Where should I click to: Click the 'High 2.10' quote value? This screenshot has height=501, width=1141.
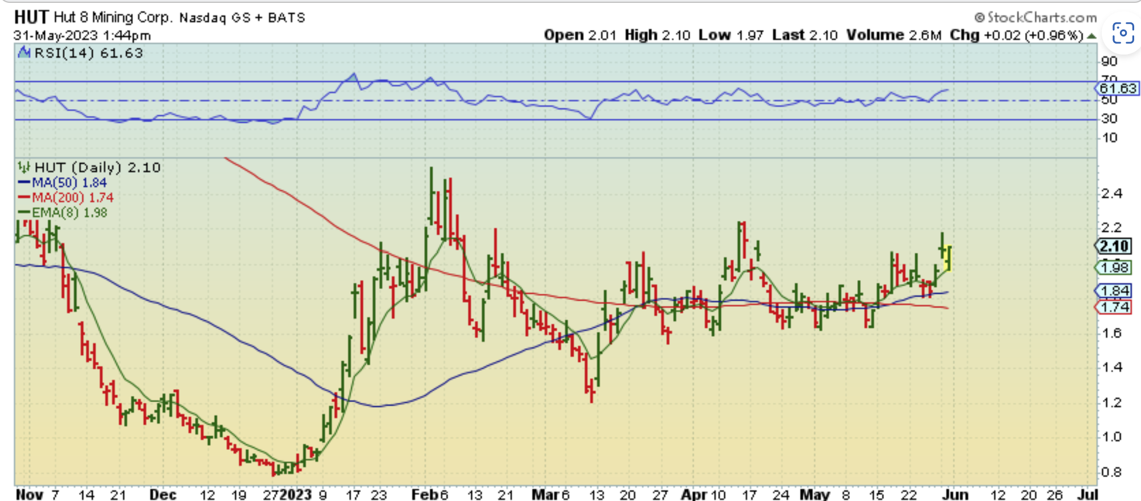coord(657,35)
